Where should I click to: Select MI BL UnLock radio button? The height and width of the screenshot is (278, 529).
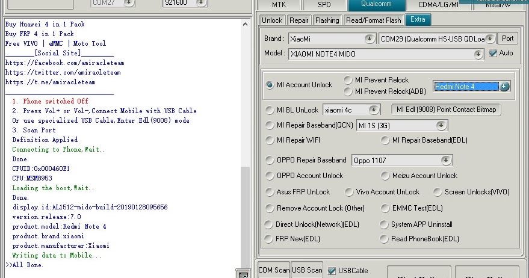coord(270,110)
